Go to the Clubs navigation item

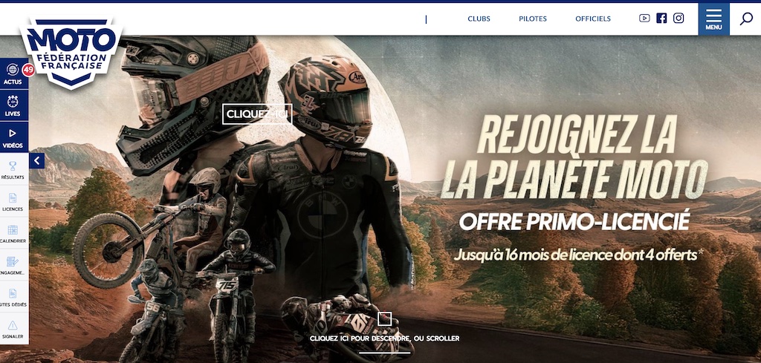479,19
